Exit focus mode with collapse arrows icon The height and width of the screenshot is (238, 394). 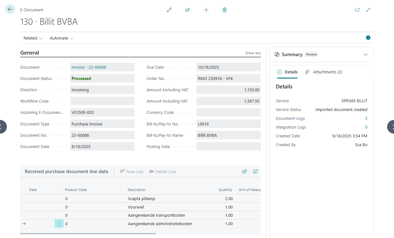[x=368, y=10]
